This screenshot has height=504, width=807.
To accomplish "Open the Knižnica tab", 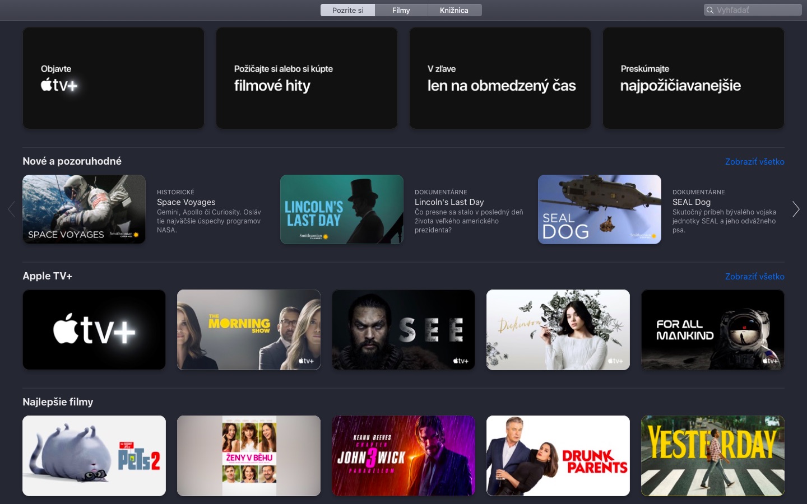I will pos(454,10).
